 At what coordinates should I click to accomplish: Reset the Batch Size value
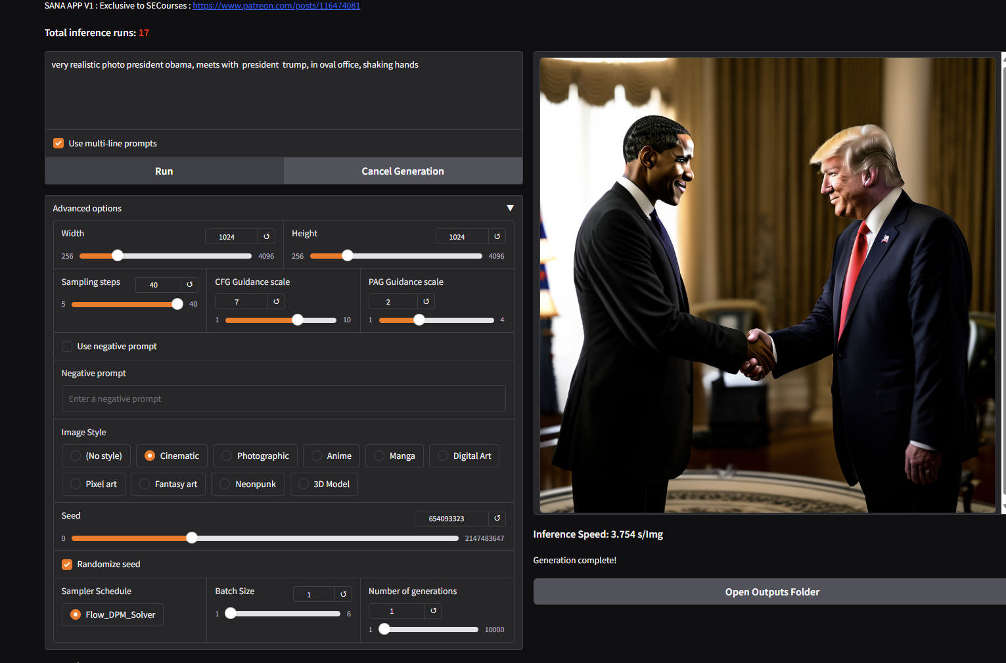[344, 594]
